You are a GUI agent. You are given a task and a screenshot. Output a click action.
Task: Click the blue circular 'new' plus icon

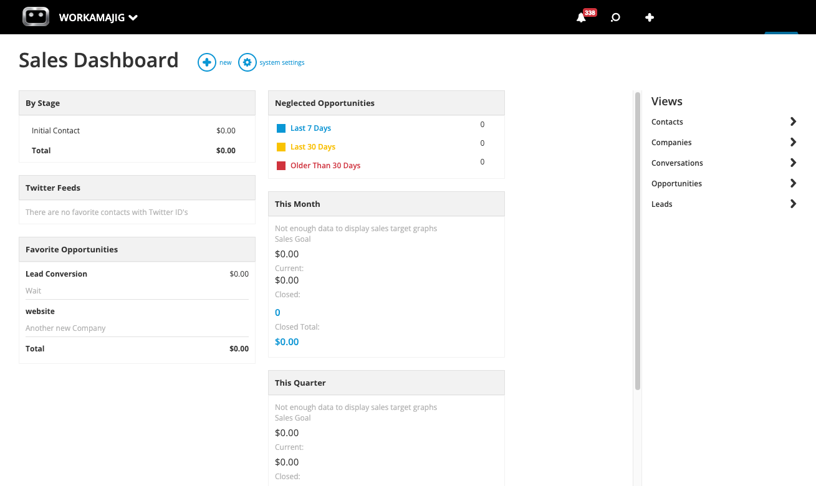point(206,62)
